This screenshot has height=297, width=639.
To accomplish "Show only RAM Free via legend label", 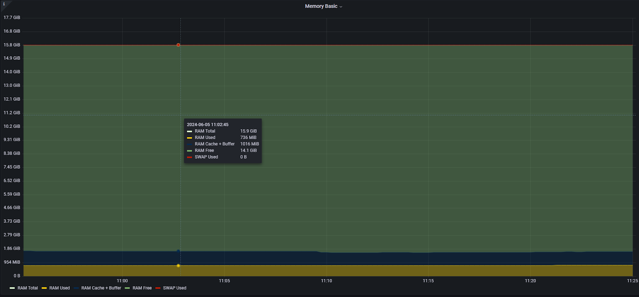I will [142, 288].
